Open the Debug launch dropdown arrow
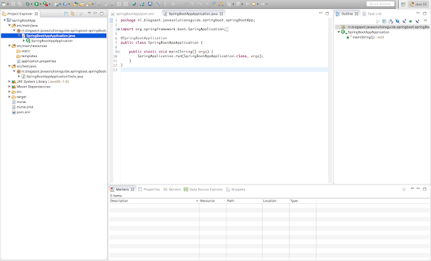Image resolution: width=431 pixels, height=261 pixels. point(32,4)
